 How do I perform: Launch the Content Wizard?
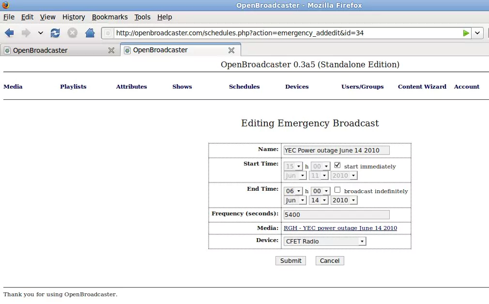[x=422, y=87]
